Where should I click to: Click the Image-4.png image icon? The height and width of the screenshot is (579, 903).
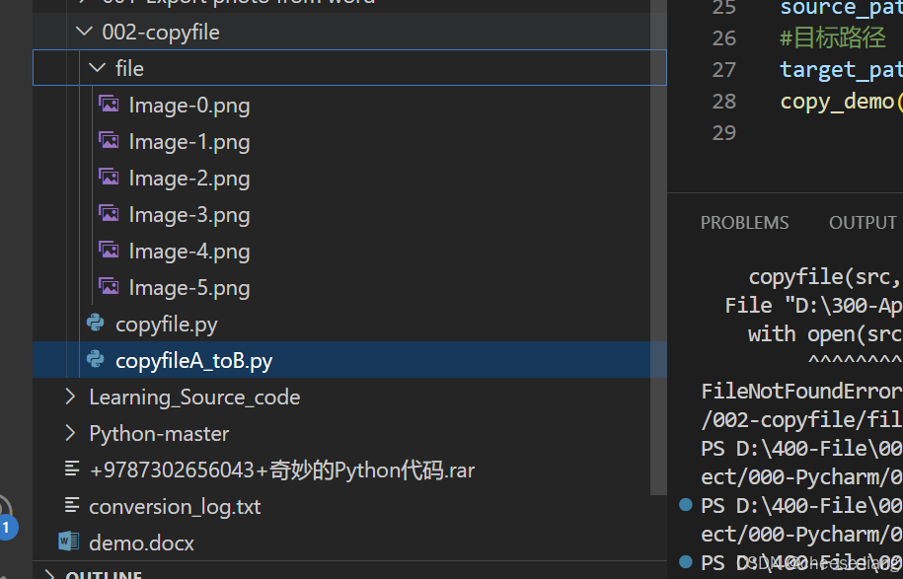tap(109, 251)
